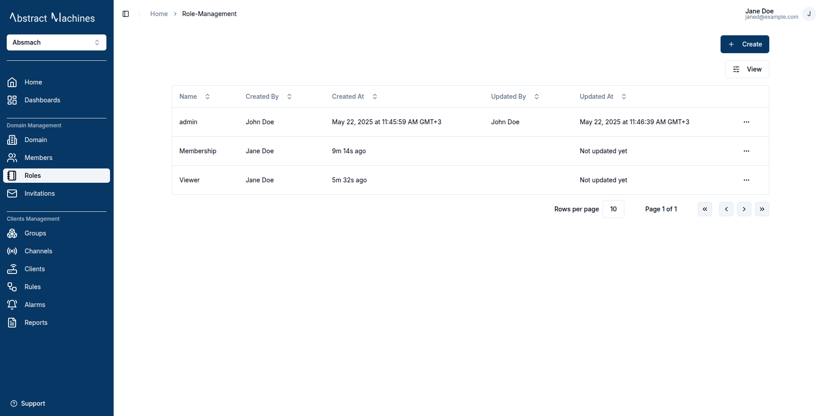Go to first page of roles

point(705,209)
